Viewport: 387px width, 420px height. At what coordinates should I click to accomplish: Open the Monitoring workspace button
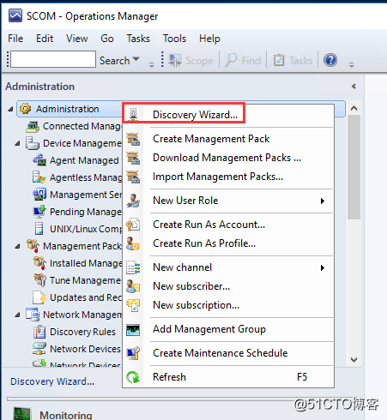(x=183, y=414)
